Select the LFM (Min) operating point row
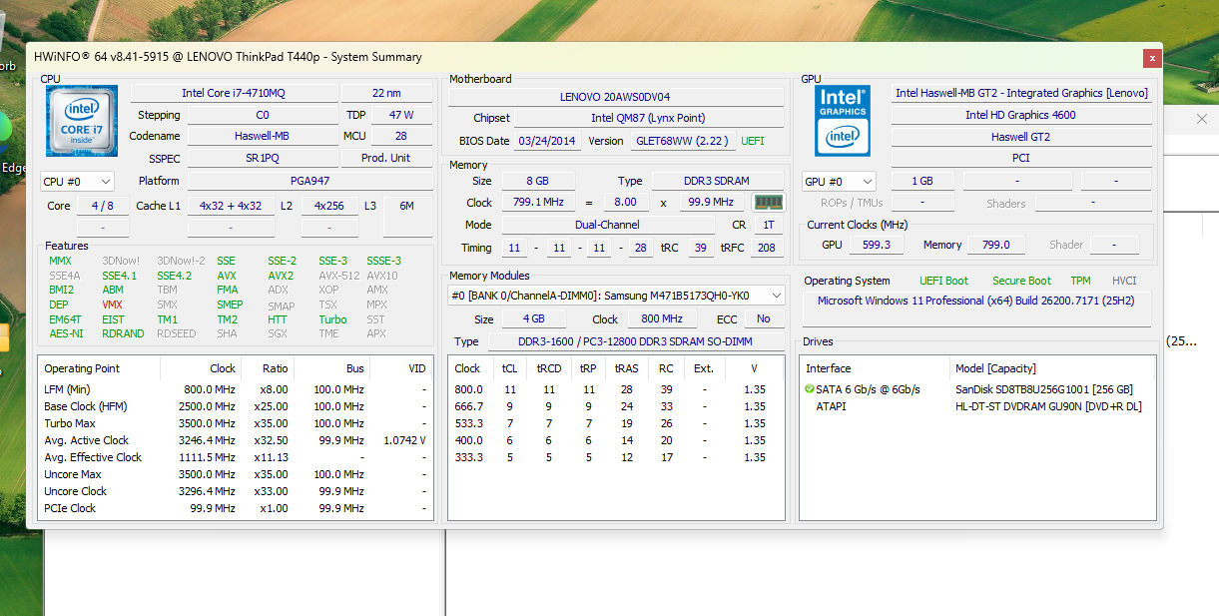The height and width of the screenshot is (616, 1219). click(236, 389)
